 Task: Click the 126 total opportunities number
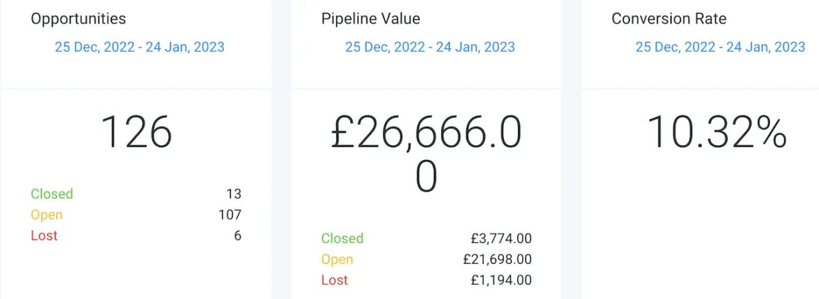pyautogui.click(x=136, y=132)
